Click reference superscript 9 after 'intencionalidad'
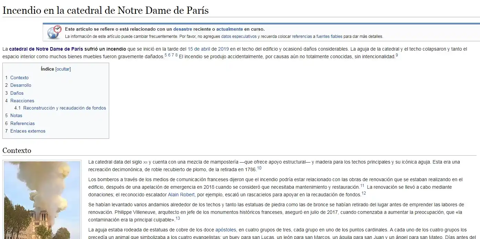Image resolution: width=480 pixels, height=239 pixels. point(396,55)
